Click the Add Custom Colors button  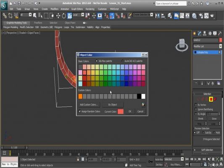pos(89,105)
